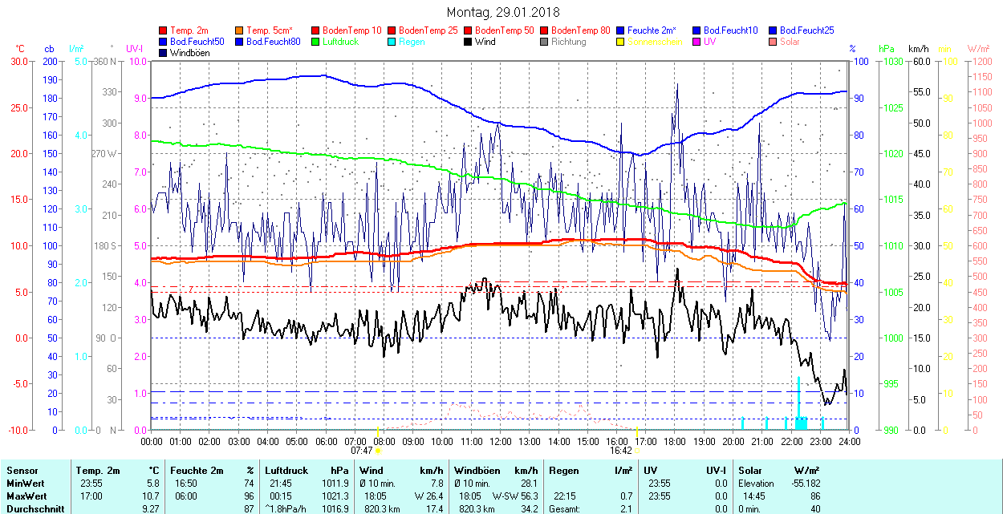This screenshot has height=514, width=1003.
Task: Click the orange Temp. 5cm legend swatch
Action: [x=239, y=30]
